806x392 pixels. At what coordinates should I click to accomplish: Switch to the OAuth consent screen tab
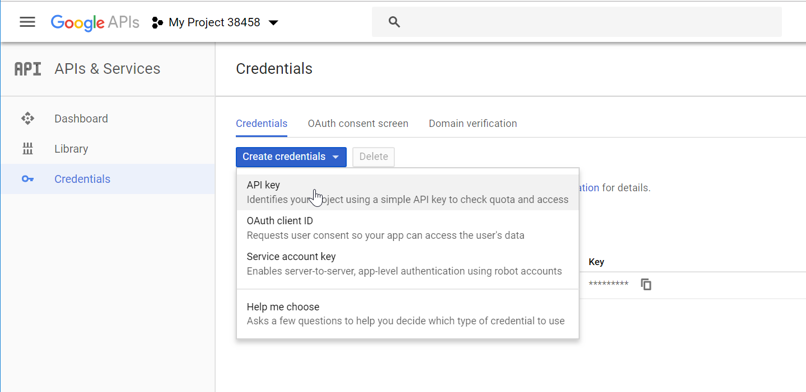click(x=358, y=124)
